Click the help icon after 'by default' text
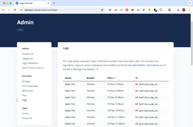 pos(97,69)
